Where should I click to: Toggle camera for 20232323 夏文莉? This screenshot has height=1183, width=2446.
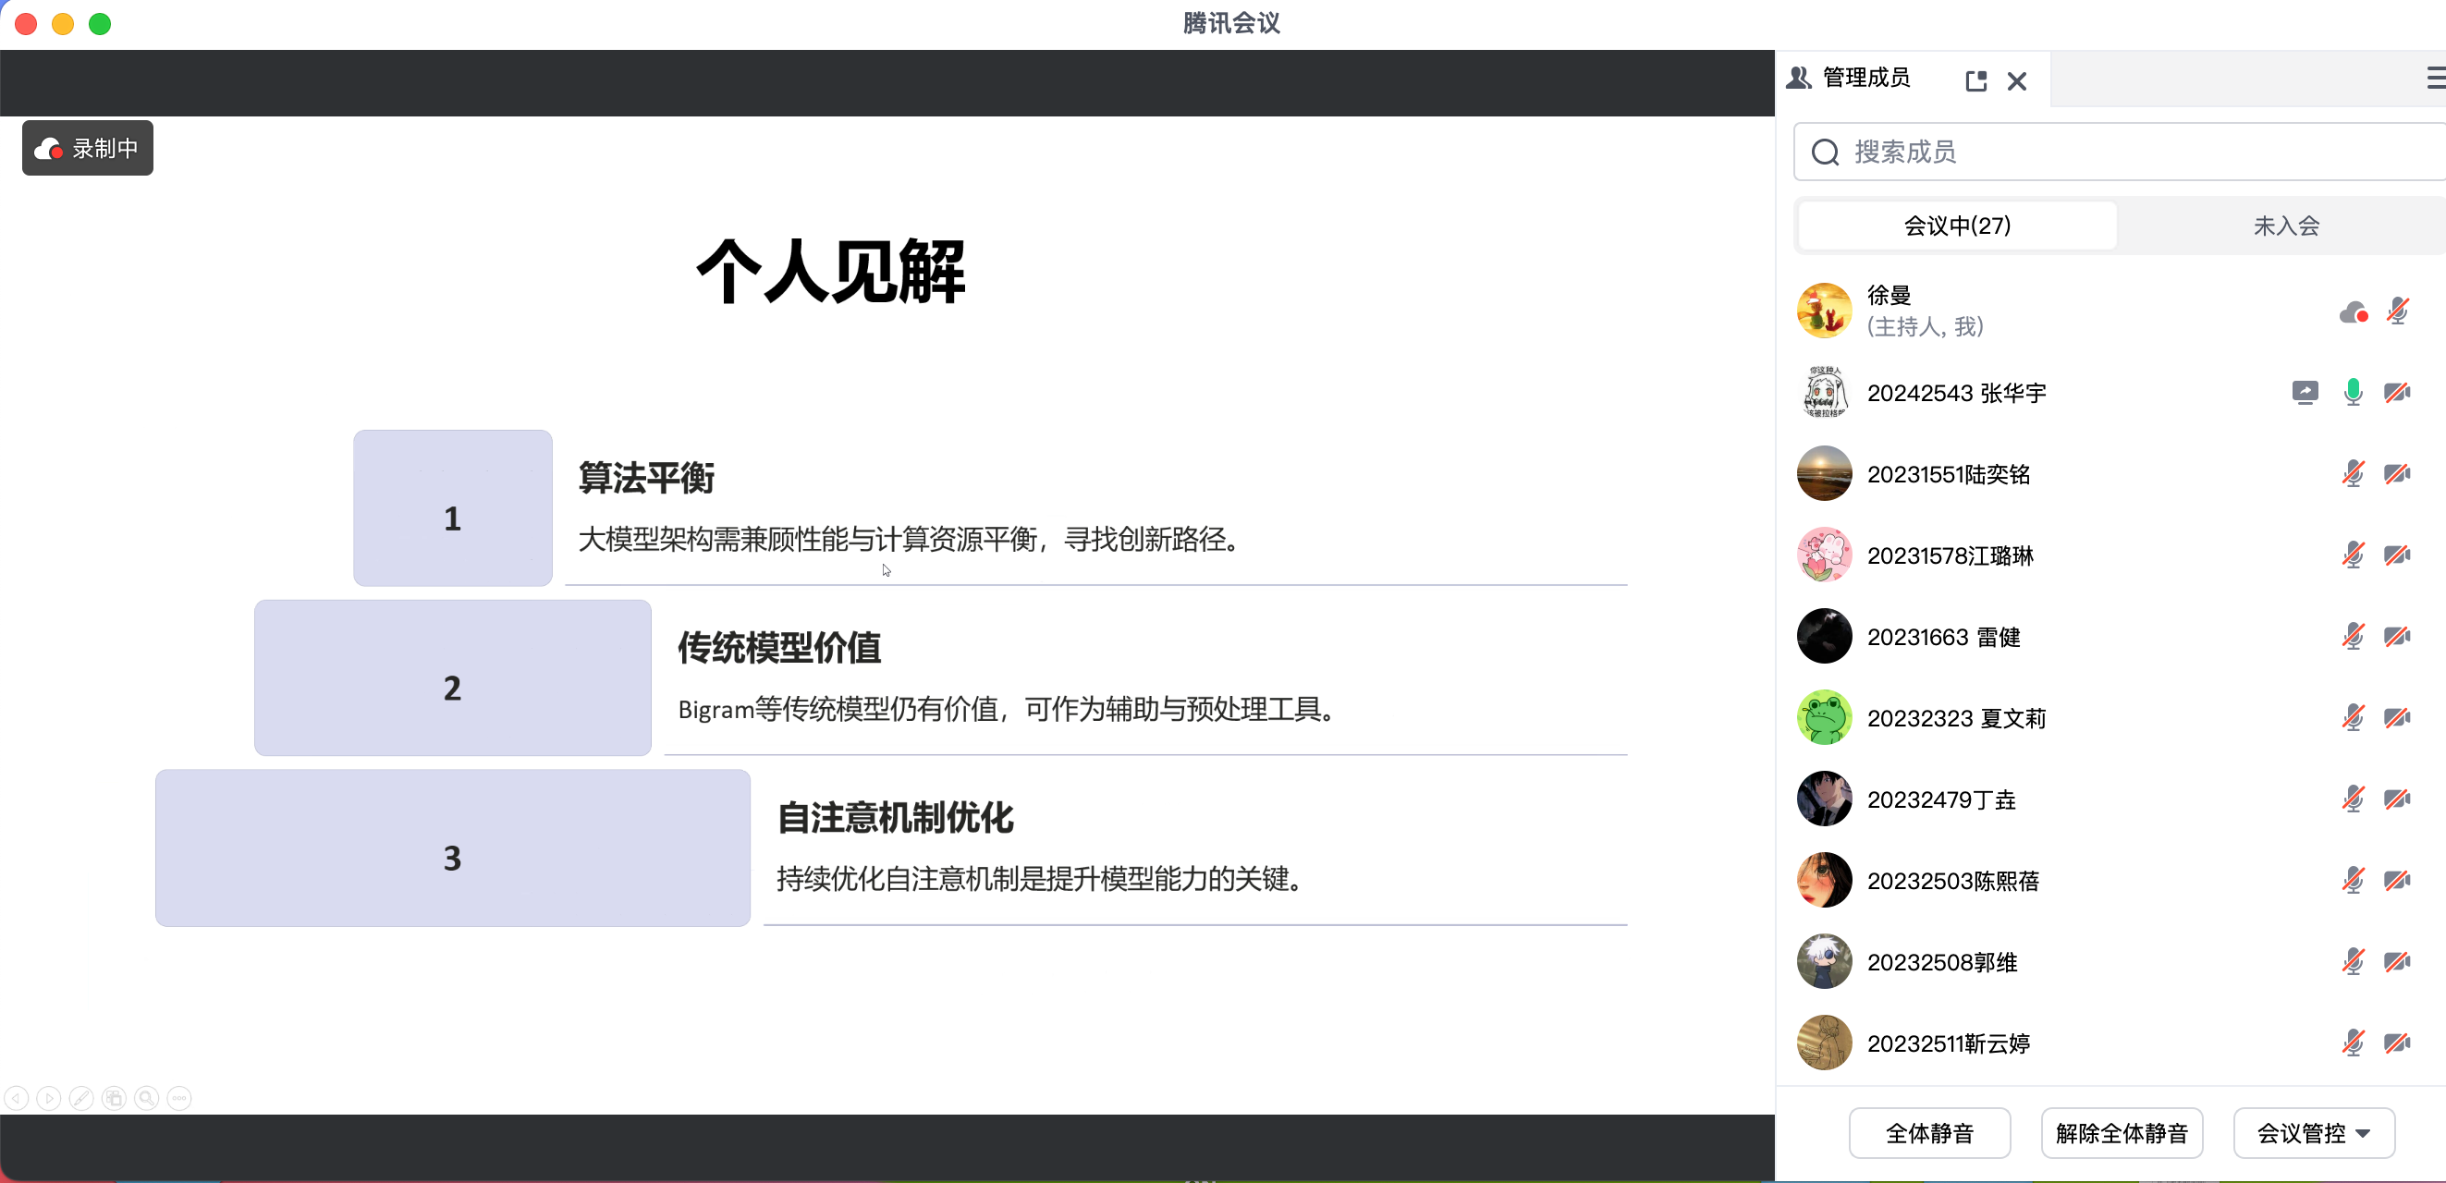pos(2397,718)
